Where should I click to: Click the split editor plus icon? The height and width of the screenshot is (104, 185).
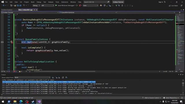[x=180, y=12]
